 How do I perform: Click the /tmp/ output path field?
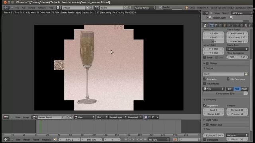coord(224,74)
